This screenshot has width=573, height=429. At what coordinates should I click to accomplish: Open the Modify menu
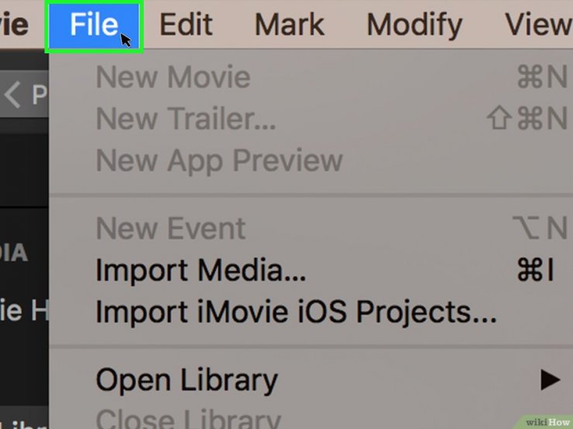[414, 26]
